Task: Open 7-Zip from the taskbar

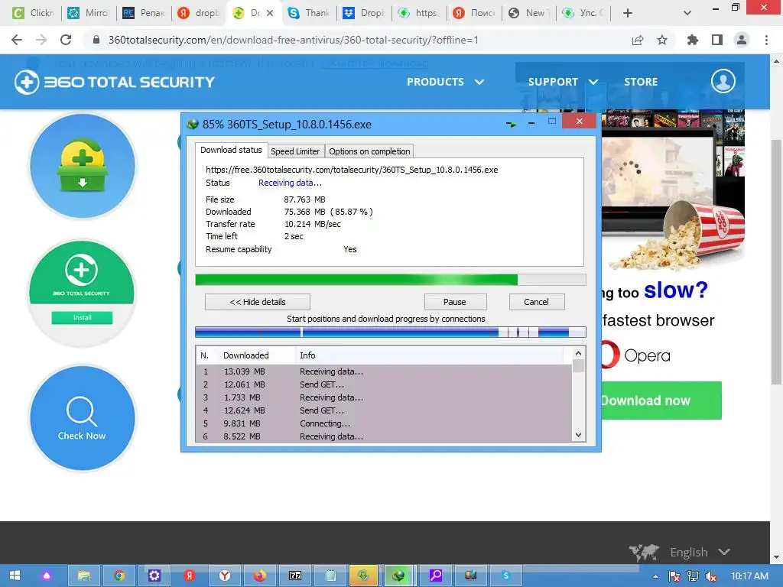Action: coord(295,576)
